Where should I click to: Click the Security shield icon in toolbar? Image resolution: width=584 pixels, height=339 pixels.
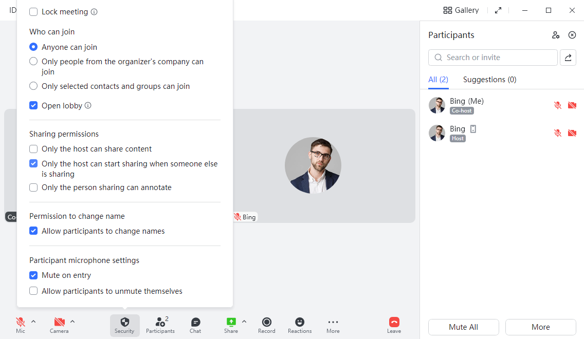125,322
